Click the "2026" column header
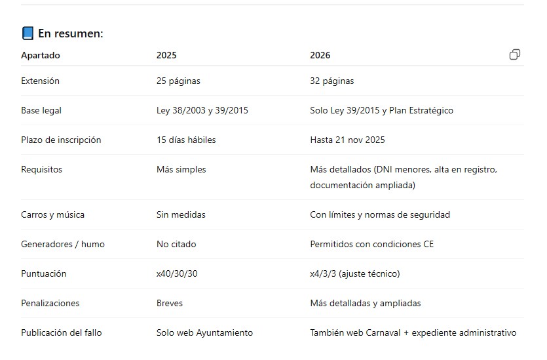 point(320,56)
